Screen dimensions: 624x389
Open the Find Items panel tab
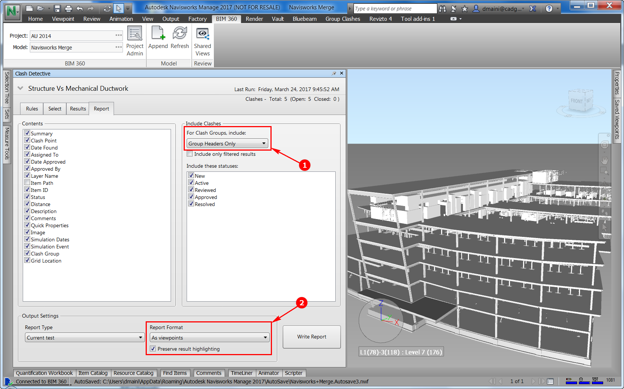point(175,373)
